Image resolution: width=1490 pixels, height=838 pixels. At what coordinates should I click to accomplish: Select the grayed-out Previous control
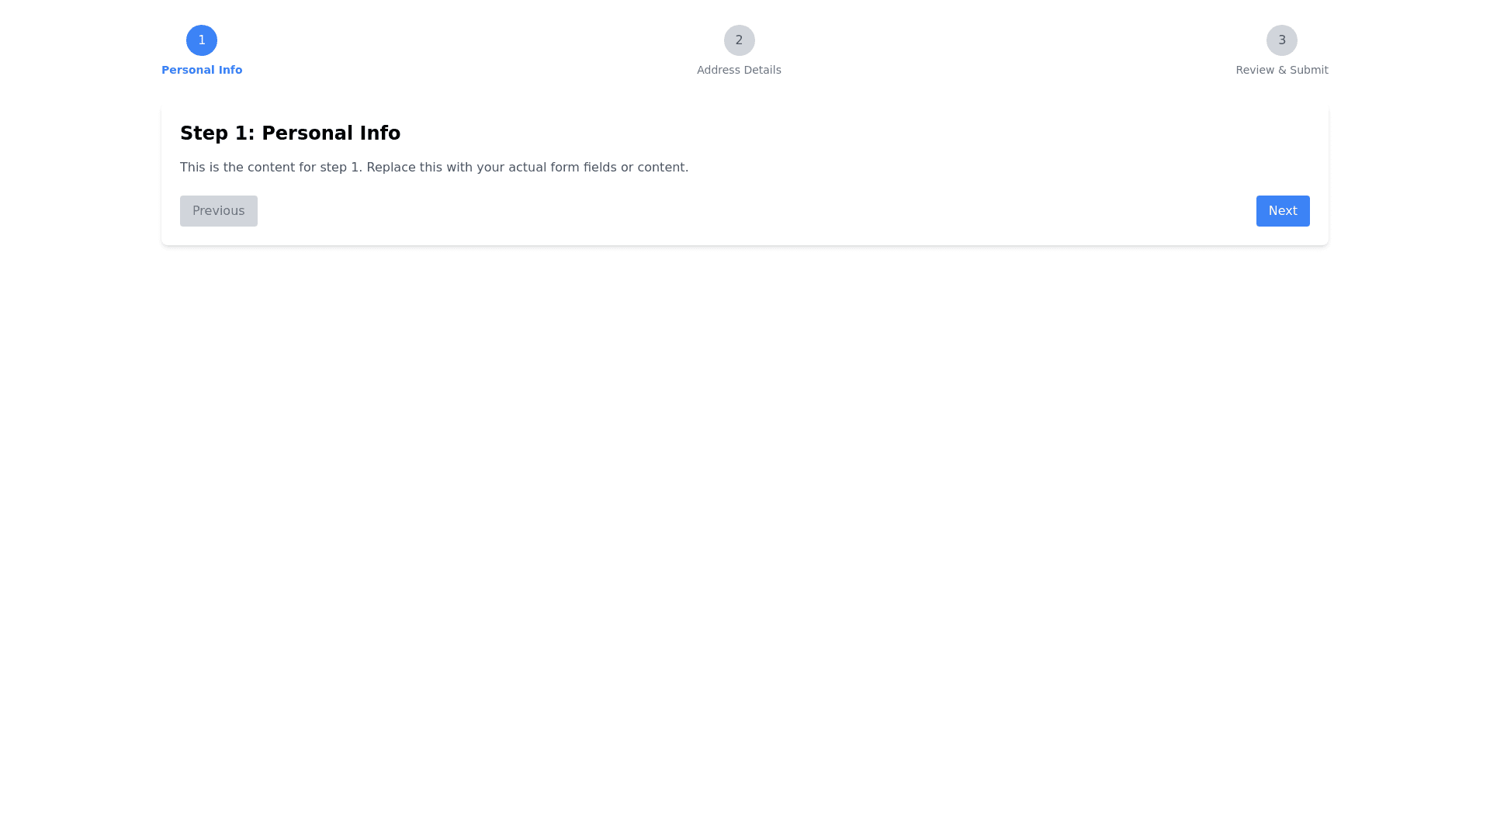(219, 211)
